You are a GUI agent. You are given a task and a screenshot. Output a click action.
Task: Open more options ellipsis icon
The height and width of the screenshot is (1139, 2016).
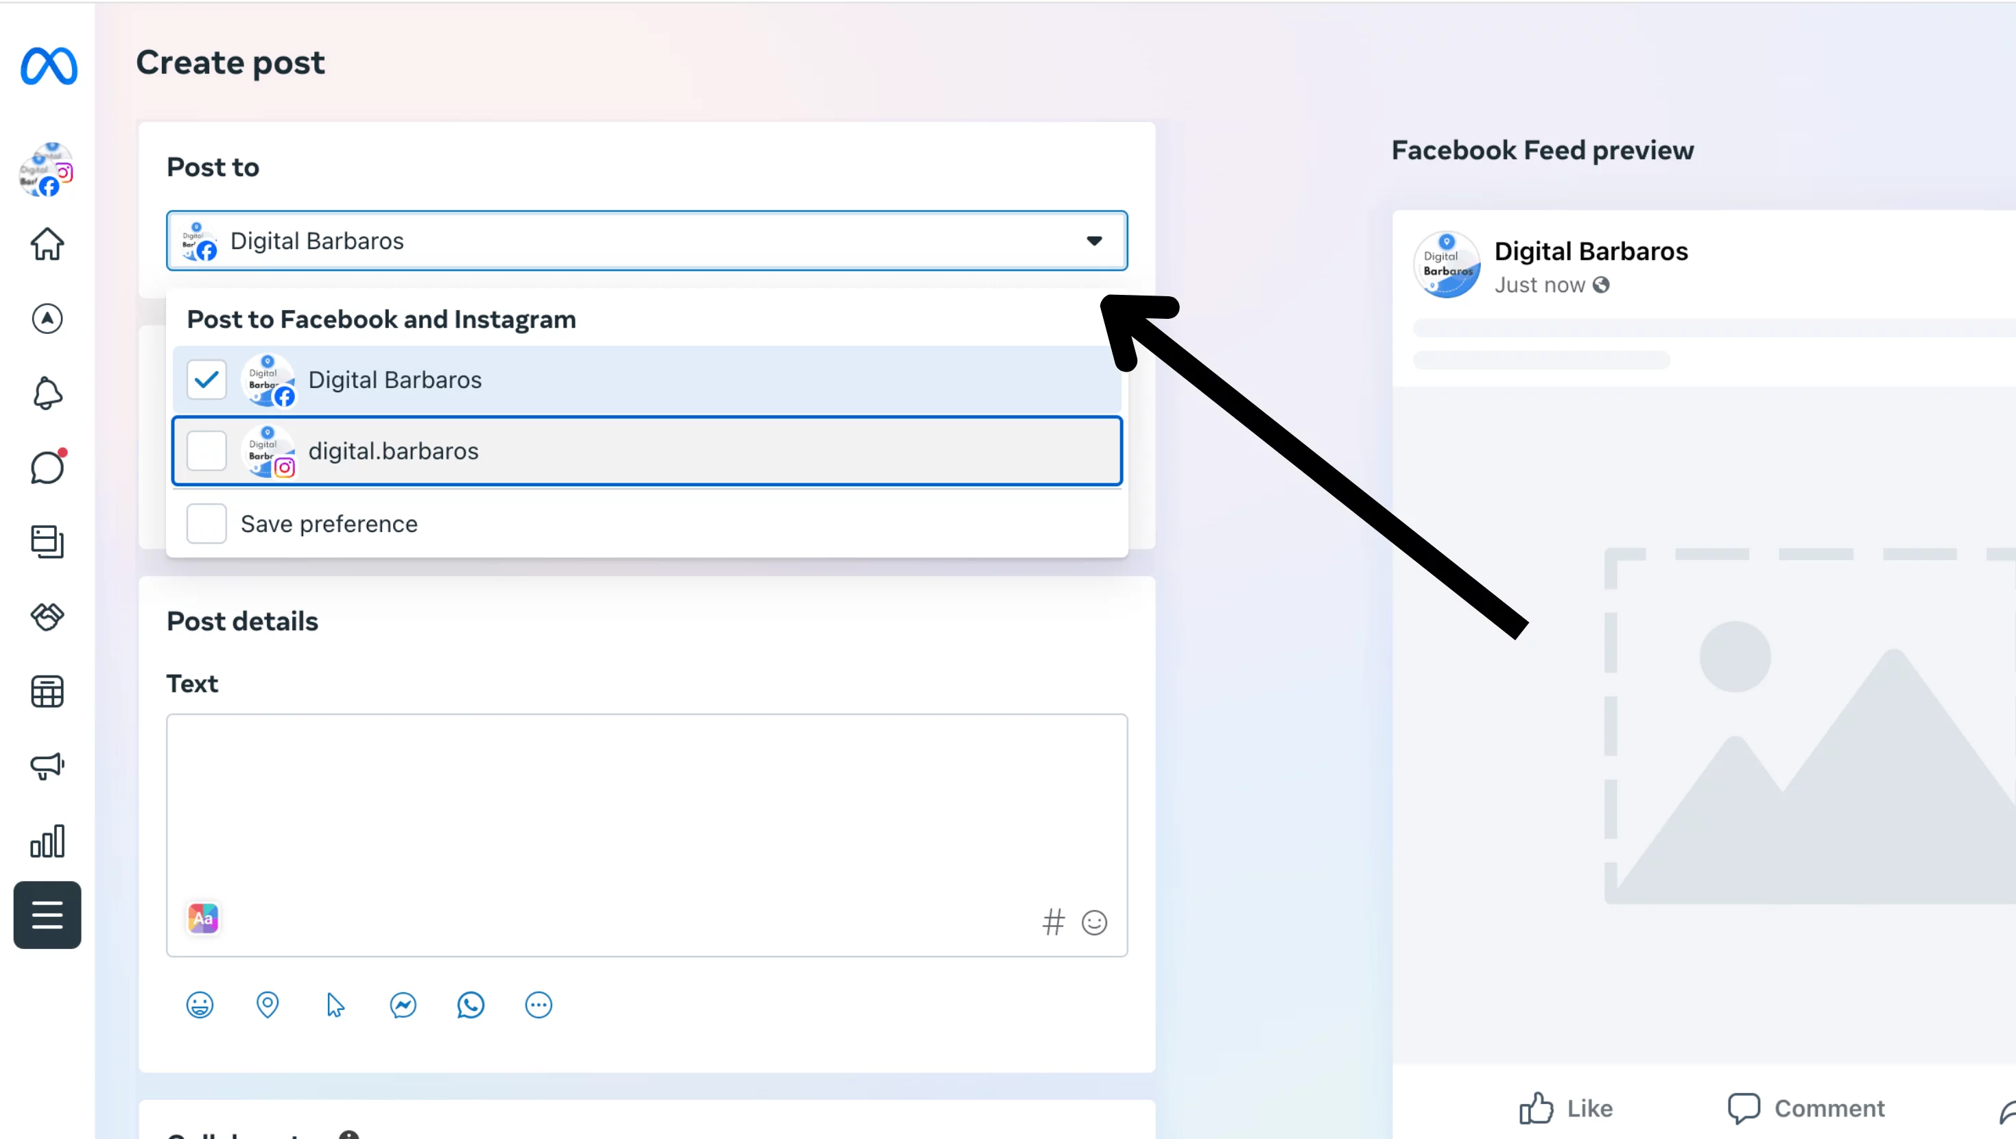538,1005
